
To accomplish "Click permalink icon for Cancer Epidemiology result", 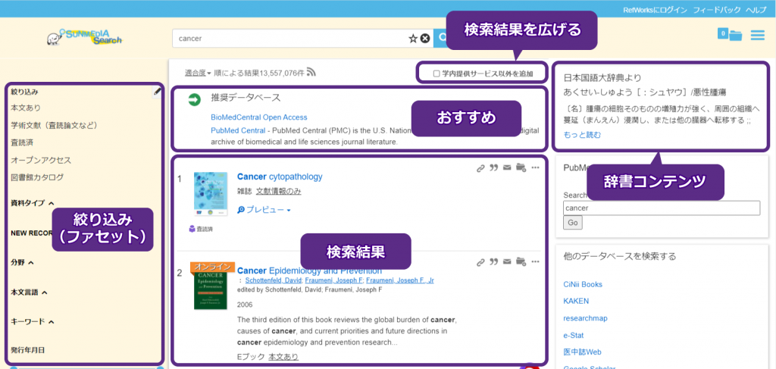I will [x=480, y=262].
